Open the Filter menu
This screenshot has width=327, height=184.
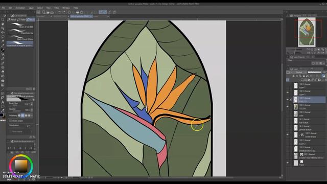pyautogui.click(x=57, y=8)
